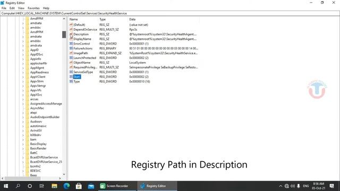Screen dimensions: 340x191
Task: Open Microsoft Store from taskbar
Action: [x=79, y=186]
